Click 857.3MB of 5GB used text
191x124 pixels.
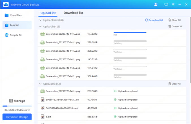(x=16, y=110)
